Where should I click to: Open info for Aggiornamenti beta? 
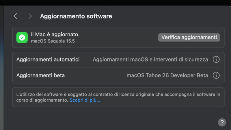[216, 75]
